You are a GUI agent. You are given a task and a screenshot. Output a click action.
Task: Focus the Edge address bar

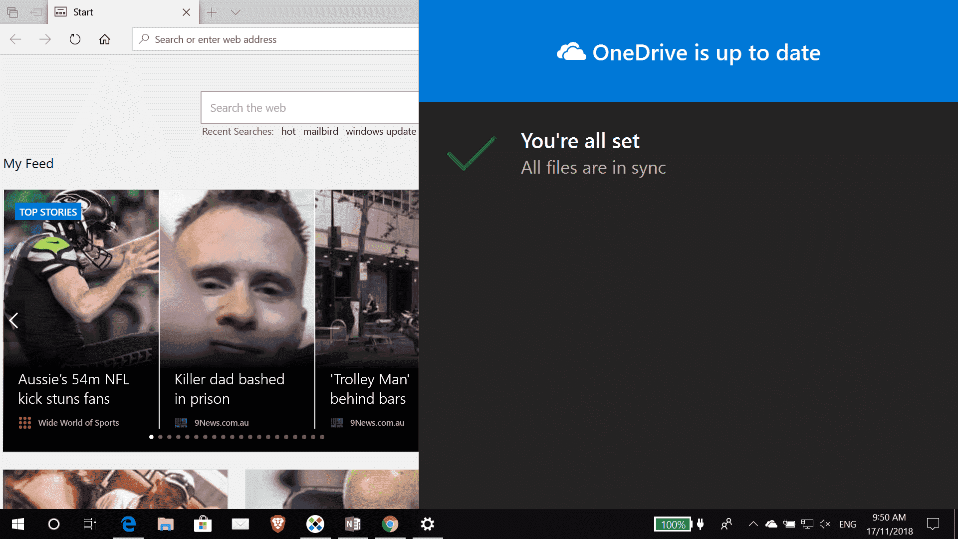pyautogui.click(x=275, y=39)
